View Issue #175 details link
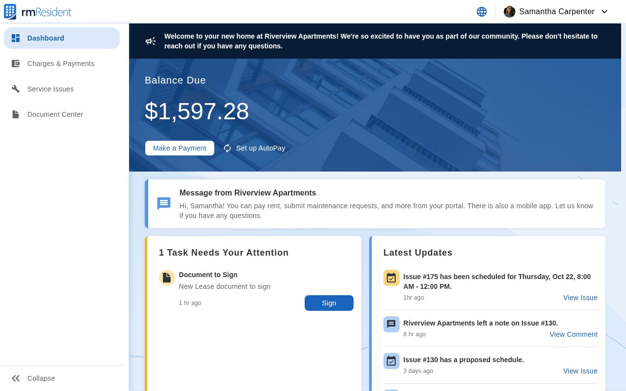 (x=581, y=298)
